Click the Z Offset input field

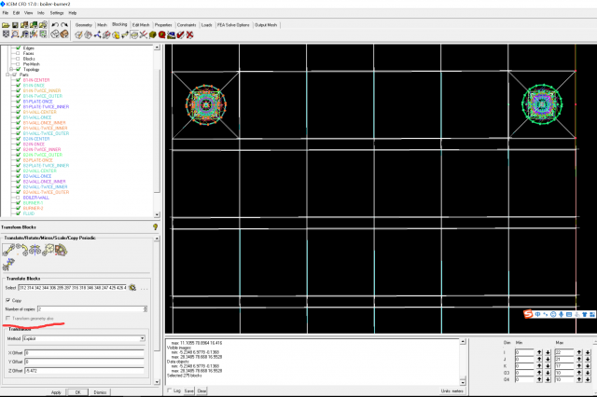point(82,371)
